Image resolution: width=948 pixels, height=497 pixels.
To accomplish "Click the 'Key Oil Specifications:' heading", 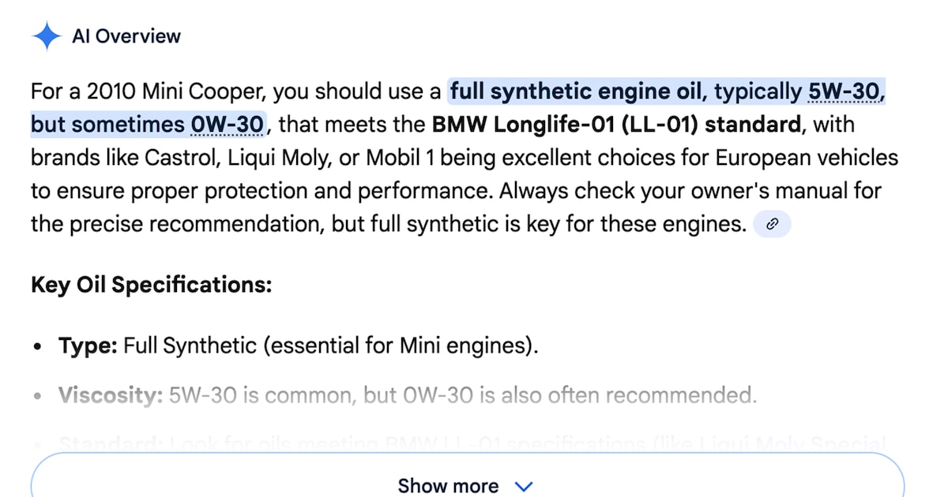I will [151, 285].
